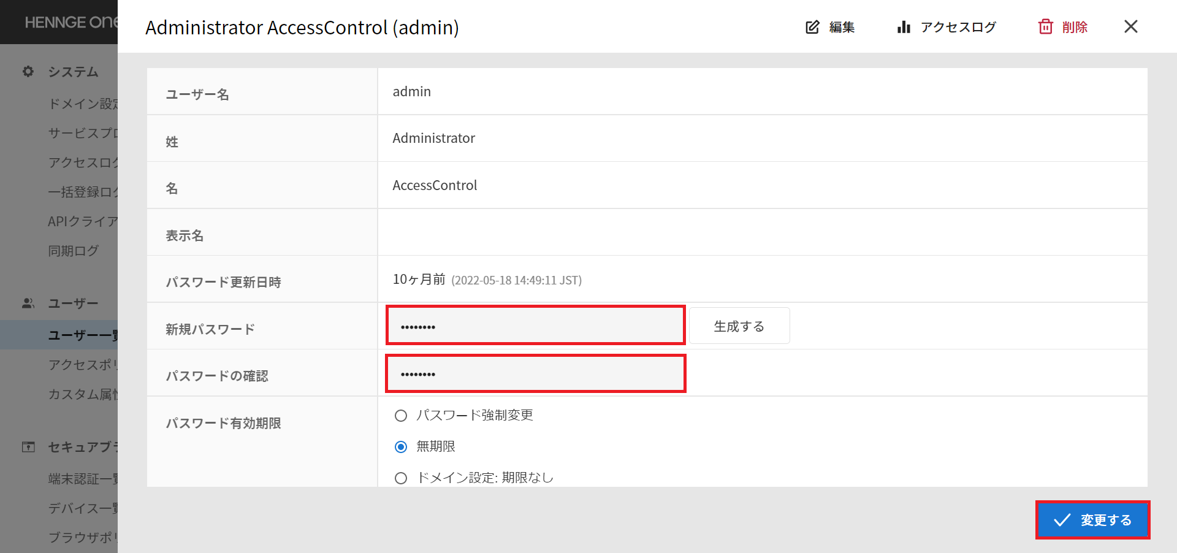Open the 同期ログ sidebar menu item
1177x553 pixels.
tap(73, 251)
